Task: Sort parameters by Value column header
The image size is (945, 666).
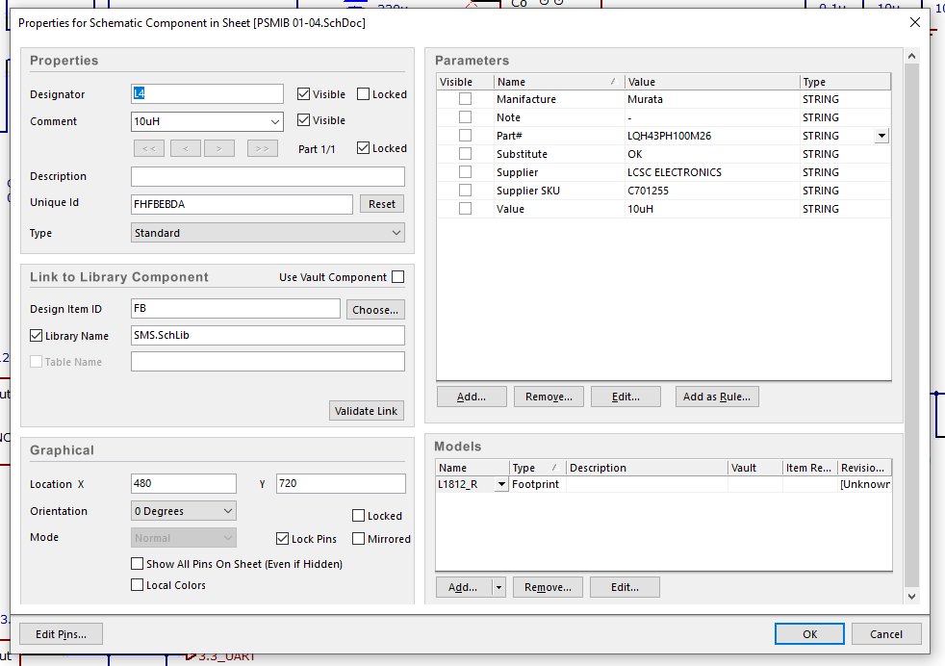Action: click(x=712, y=82)
